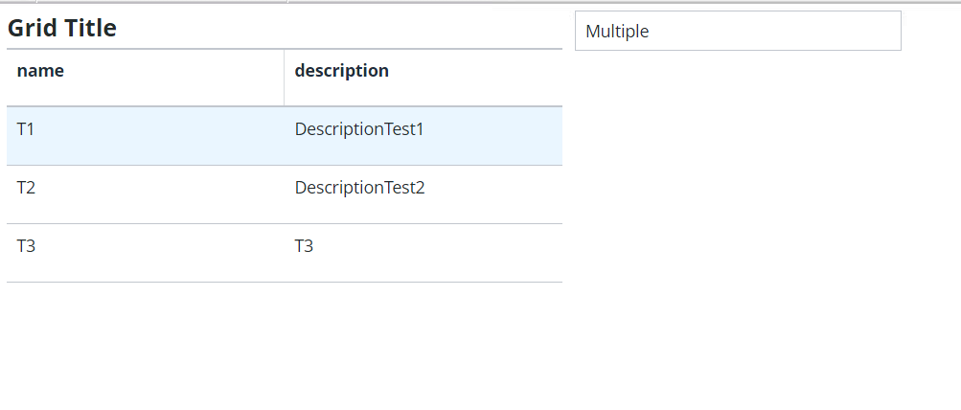Sort the grid by description column header
Screen dimensions: 961x410
pyautogui.click(x=341, y=71)
